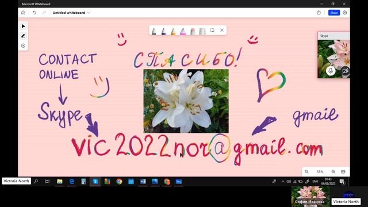
Task: Open the Whiteboard home screen
Action: 23,13
